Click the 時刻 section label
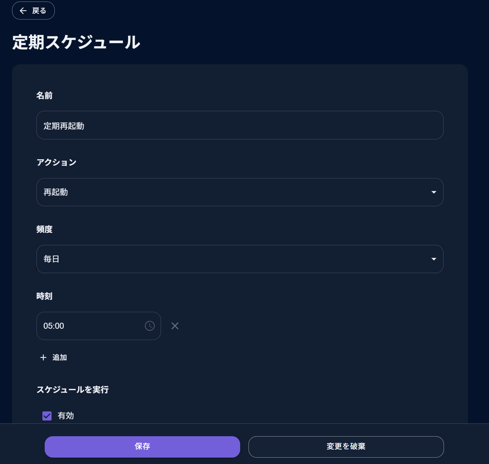 (44, 296)
